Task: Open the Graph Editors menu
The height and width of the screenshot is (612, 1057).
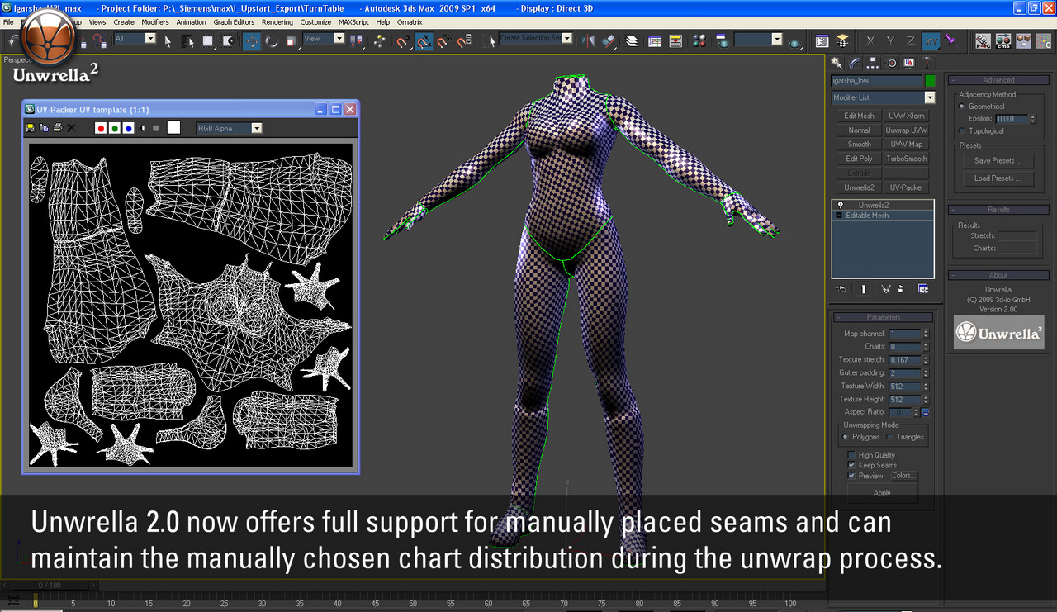Action: click(235, 22)
